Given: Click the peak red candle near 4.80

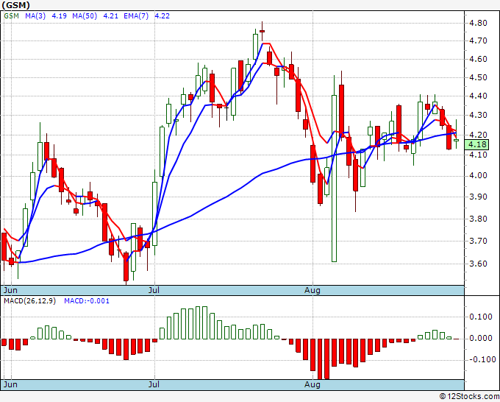Looking at the screenshot, I should [x=262, y=31].
